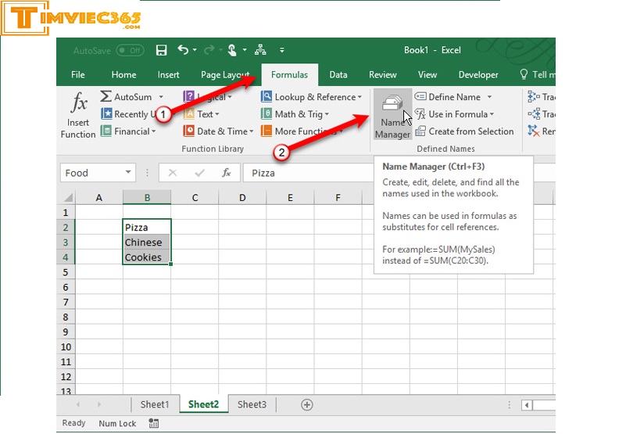Select the row 5 header
Image resolution: width=626 pixels, height=434 pixels.
[66, 273]
